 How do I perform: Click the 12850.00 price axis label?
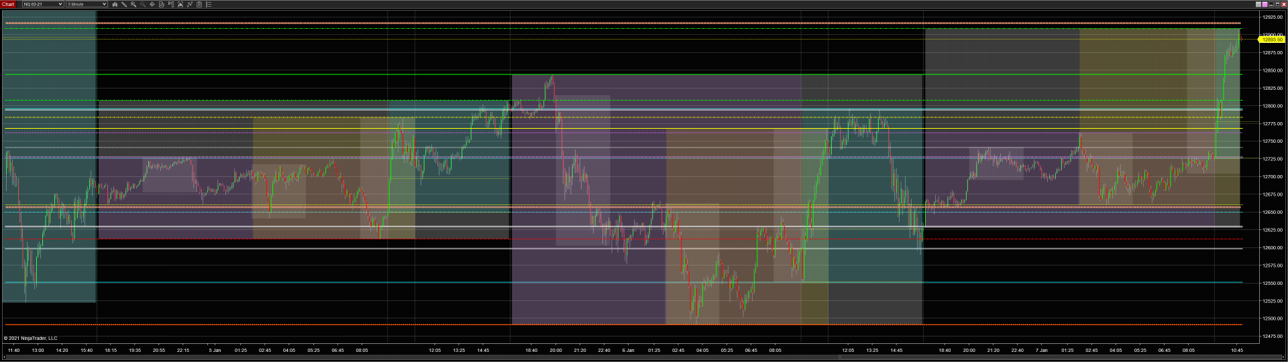1272,70
